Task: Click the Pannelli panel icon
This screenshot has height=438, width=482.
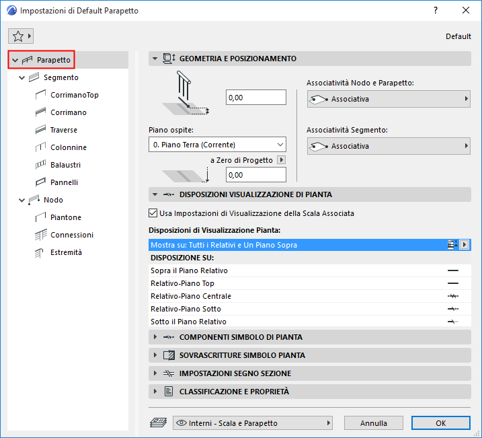Action: click(x=39, y=182)
